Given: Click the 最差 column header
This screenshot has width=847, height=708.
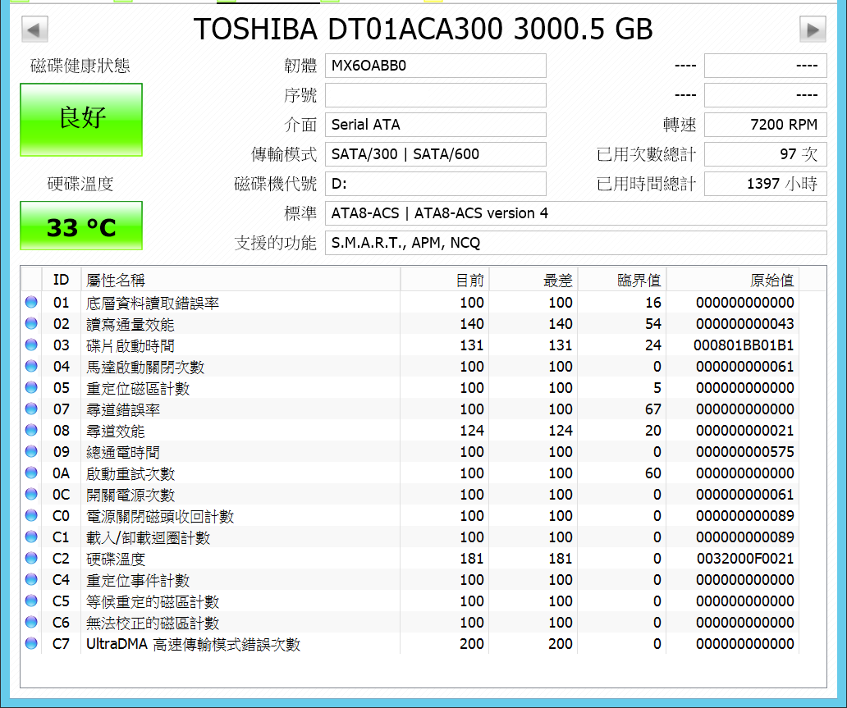Looking at the screenshot, I should point(533,280).
